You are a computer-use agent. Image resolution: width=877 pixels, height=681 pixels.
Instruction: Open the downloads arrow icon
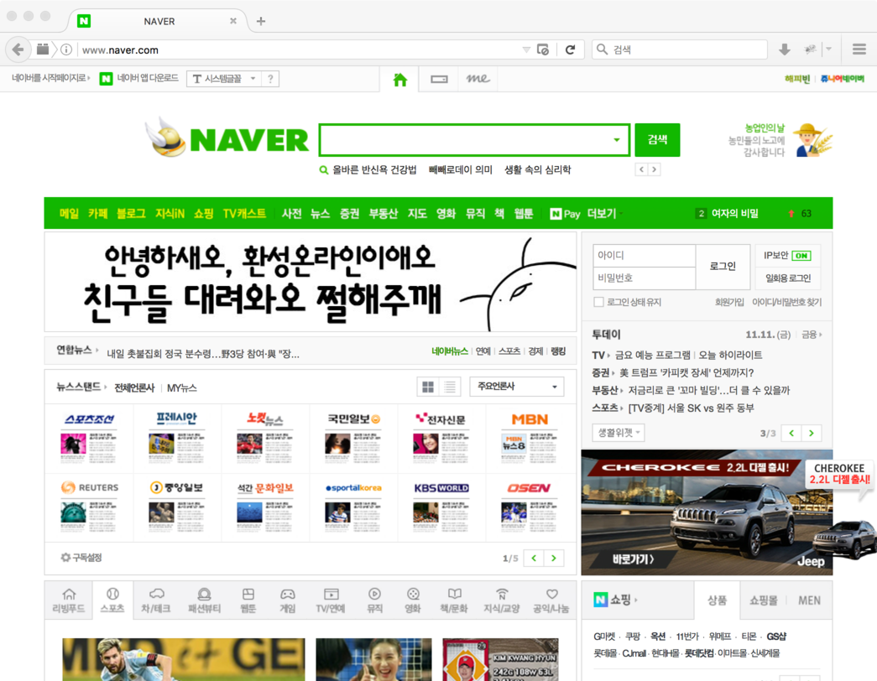pos(784,49)
